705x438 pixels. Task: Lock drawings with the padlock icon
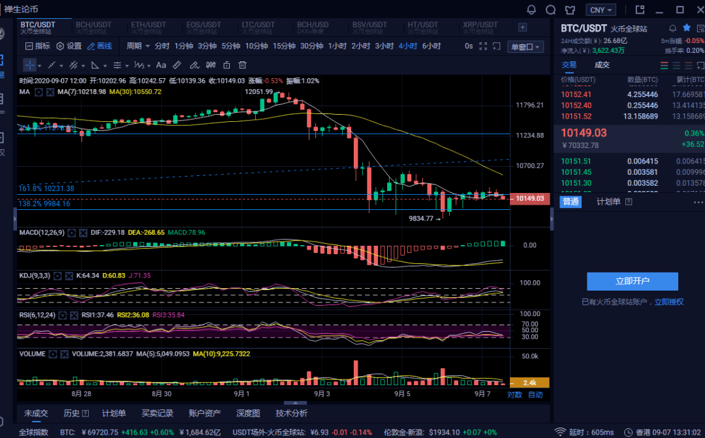click(227, 65)
